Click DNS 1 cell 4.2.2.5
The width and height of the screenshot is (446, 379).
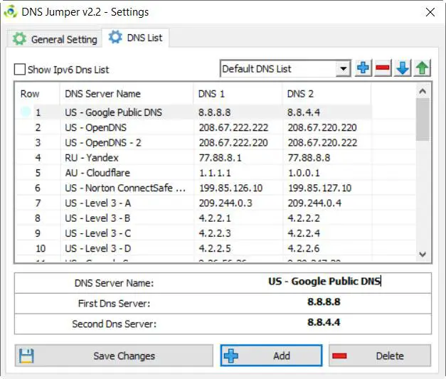pos(215,248)
